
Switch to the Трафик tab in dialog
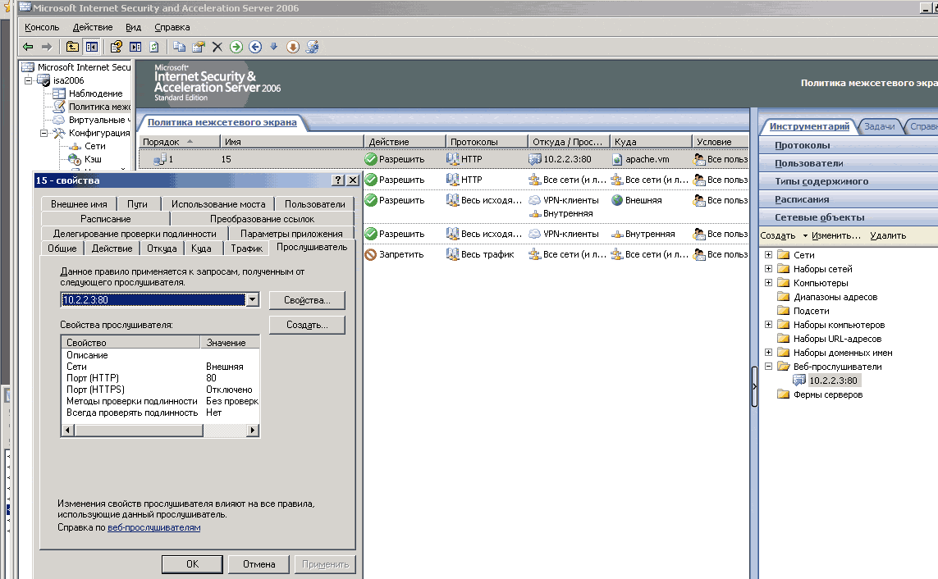246,248
